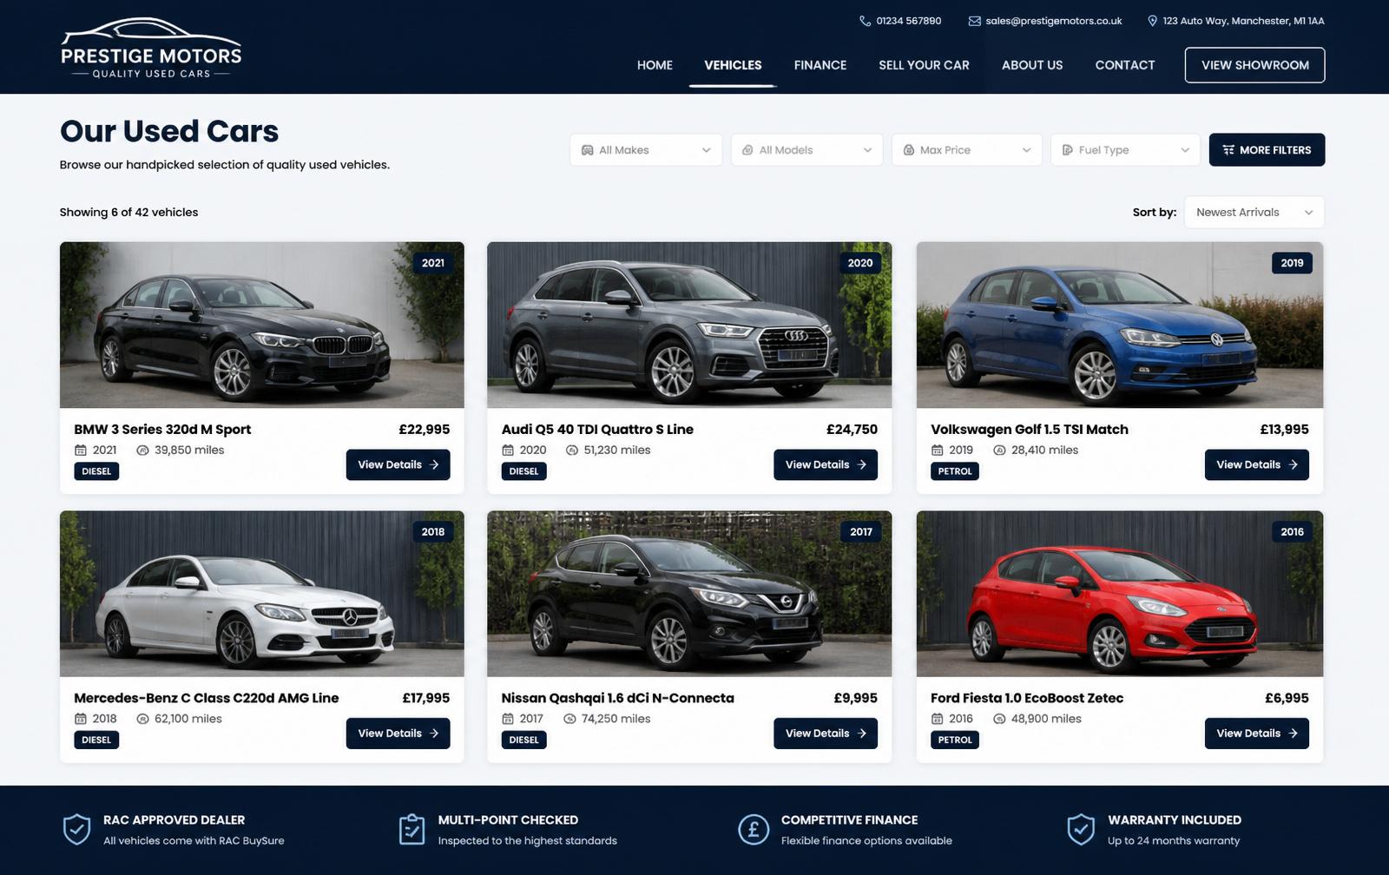Open red Ford Fiesta photo
Screen dimensions: 1389x875
tap(1120, 594)
